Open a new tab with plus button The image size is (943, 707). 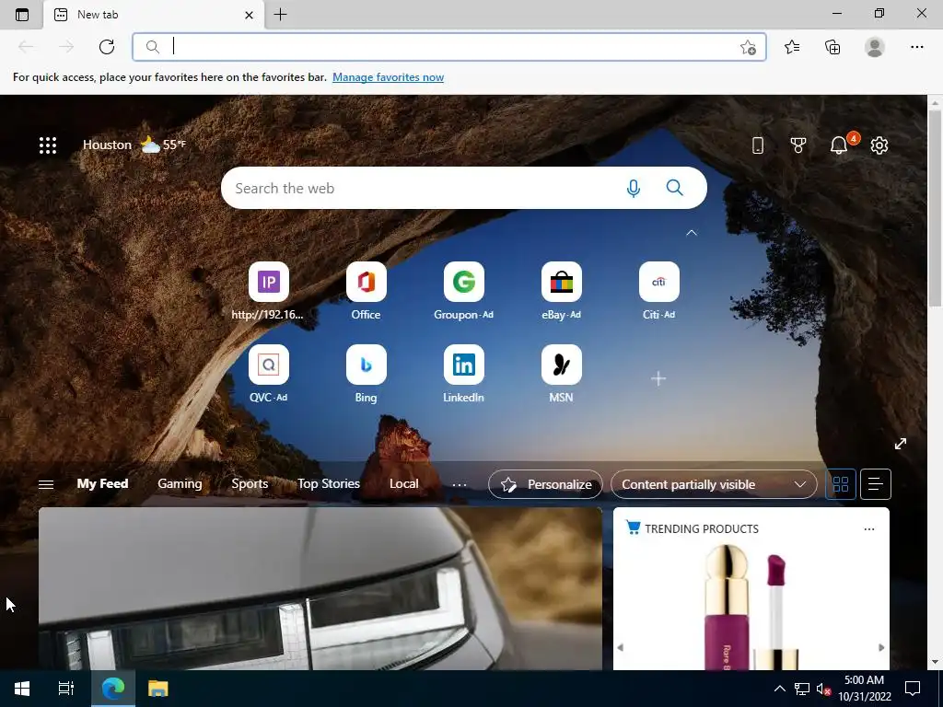(280, 15)
